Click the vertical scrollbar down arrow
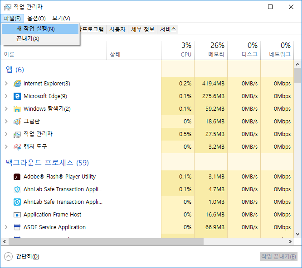 point(298,234)
